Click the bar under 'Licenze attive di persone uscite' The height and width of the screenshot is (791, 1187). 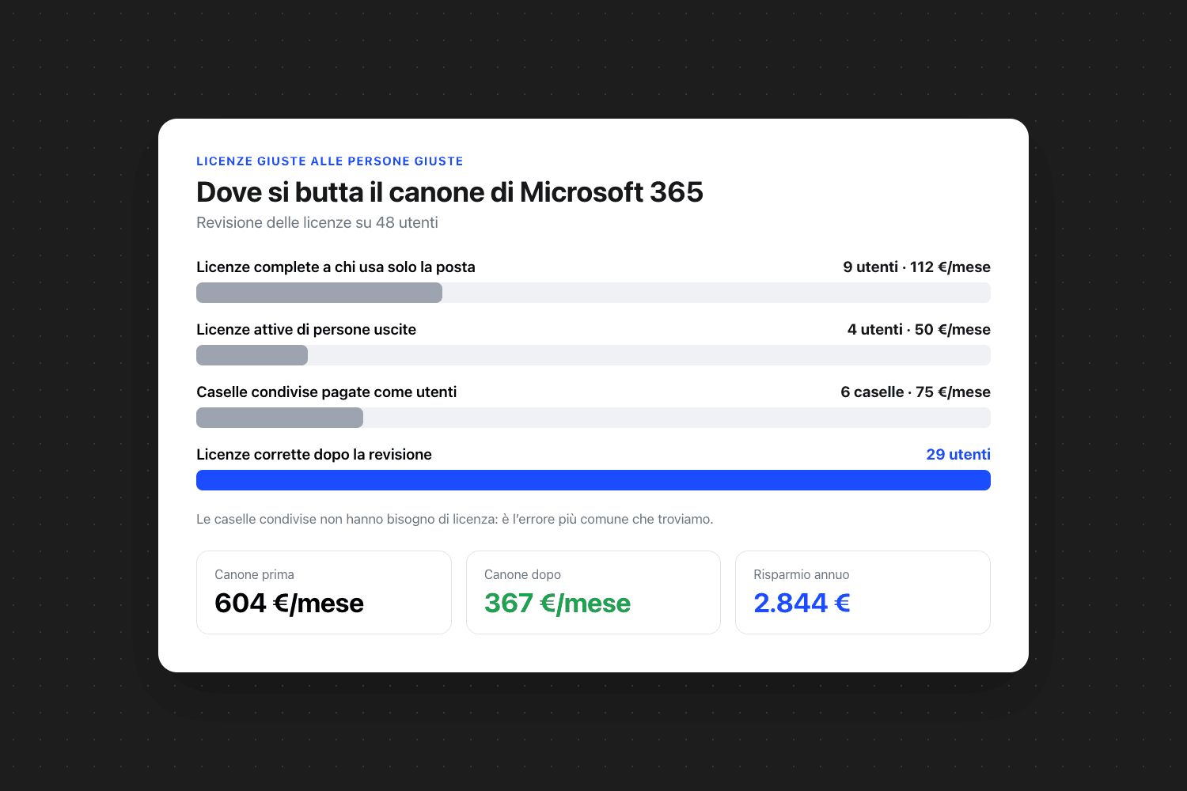593,355
